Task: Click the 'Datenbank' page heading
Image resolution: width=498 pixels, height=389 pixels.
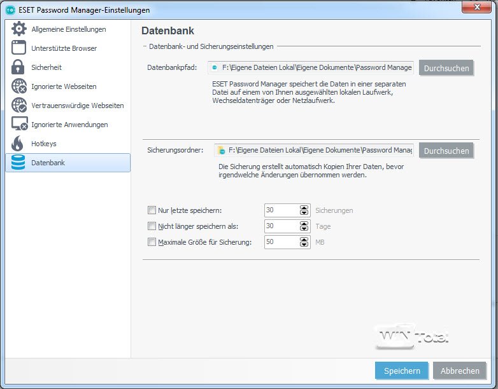Action: 167,31
